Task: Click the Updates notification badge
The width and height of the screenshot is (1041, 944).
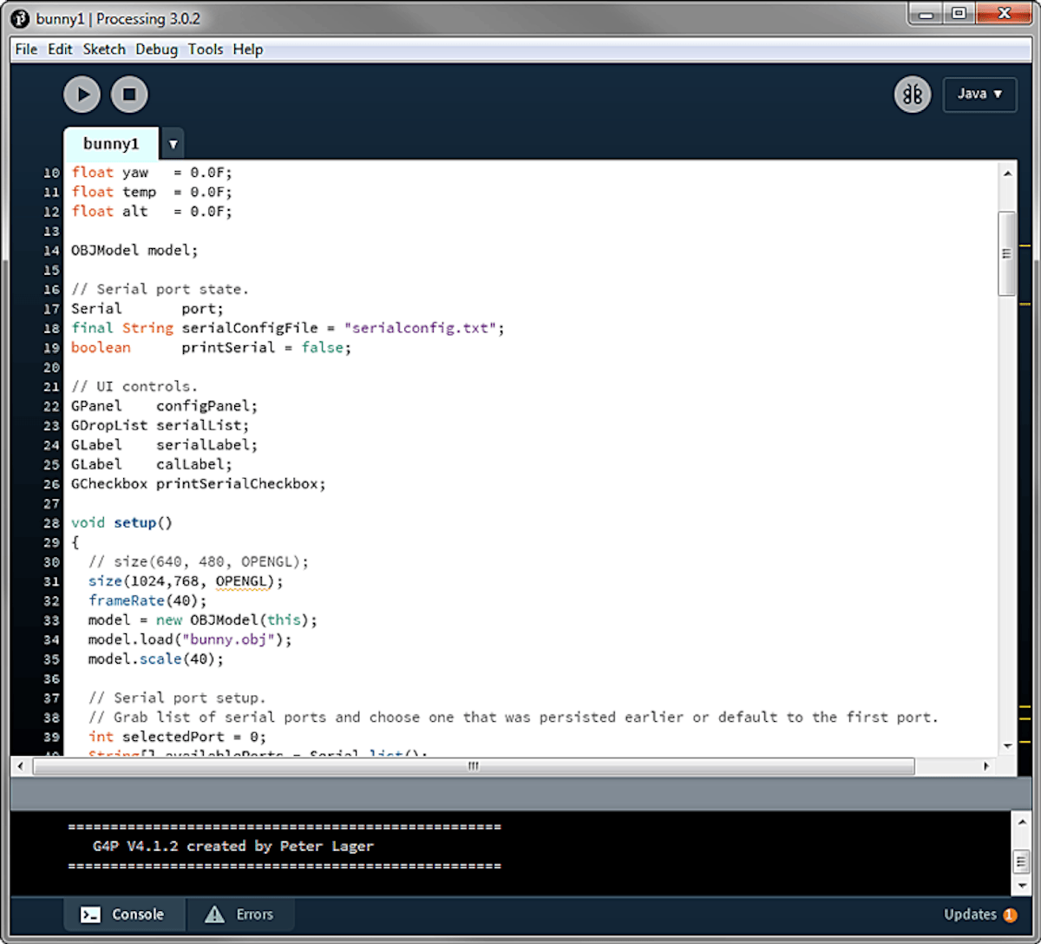Action: 1009,914
